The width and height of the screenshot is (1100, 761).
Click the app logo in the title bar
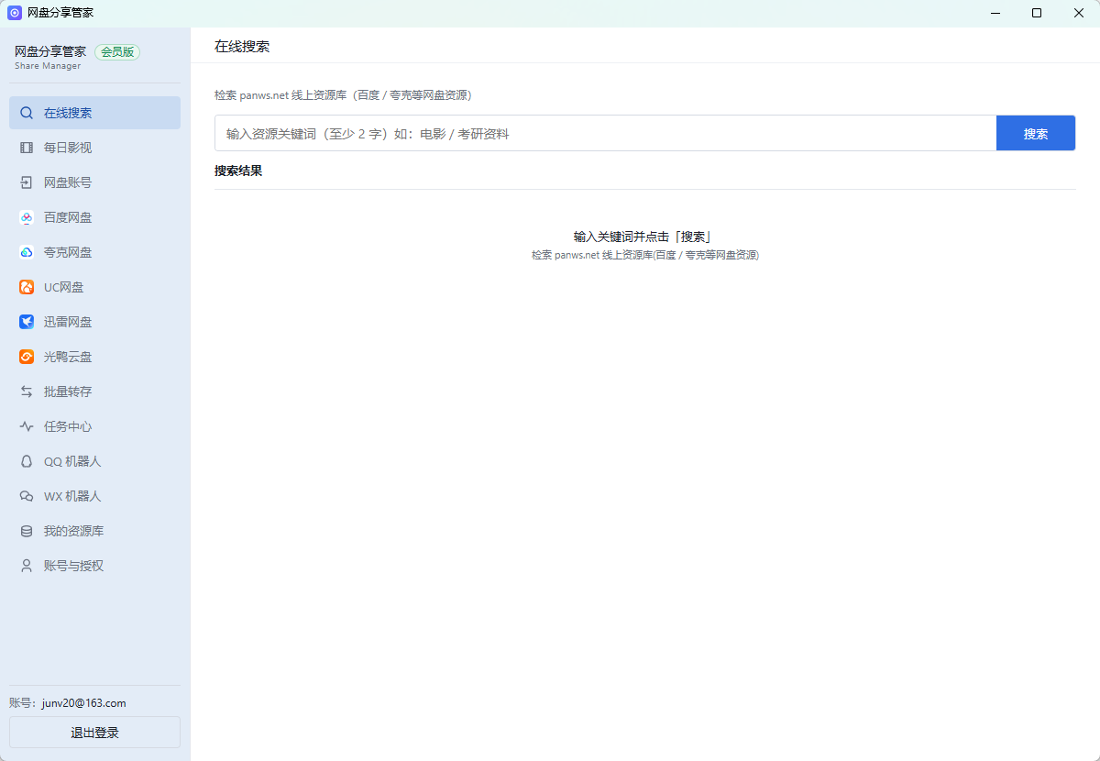(15, 13)
